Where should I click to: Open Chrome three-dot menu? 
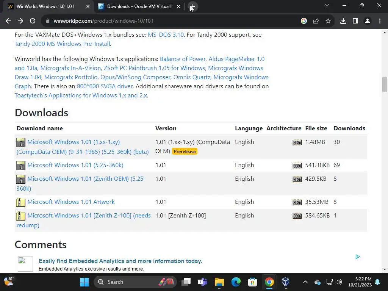pyautogui.click(x=380, y=21)
